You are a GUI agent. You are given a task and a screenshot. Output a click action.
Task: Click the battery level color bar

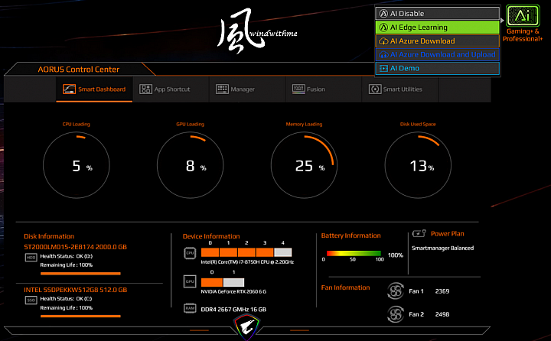pyautogui.click(x=354, y=253)
